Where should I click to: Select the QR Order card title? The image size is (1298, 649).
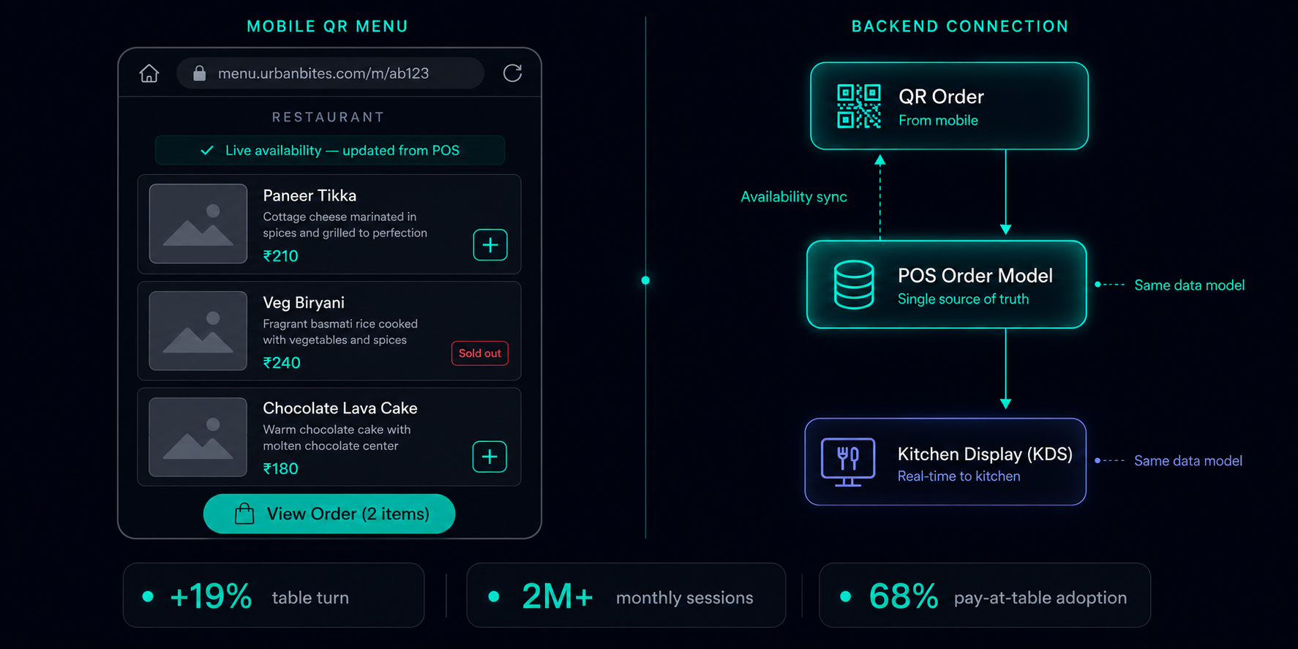941,97
